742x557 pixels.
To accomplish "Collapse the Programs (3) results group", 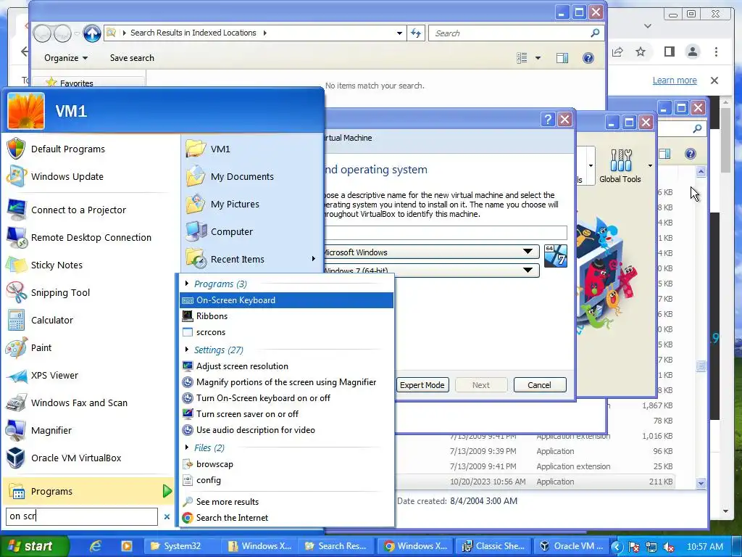I will [187, 284].
